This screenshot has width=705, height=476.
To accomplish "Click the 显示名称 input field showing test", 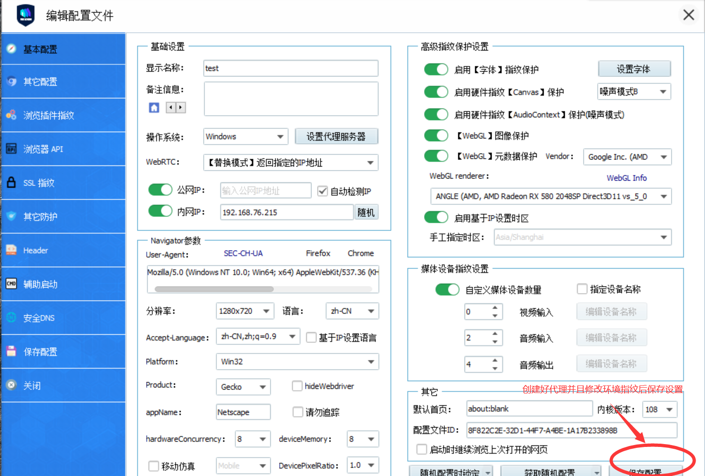I will point(290,68).
